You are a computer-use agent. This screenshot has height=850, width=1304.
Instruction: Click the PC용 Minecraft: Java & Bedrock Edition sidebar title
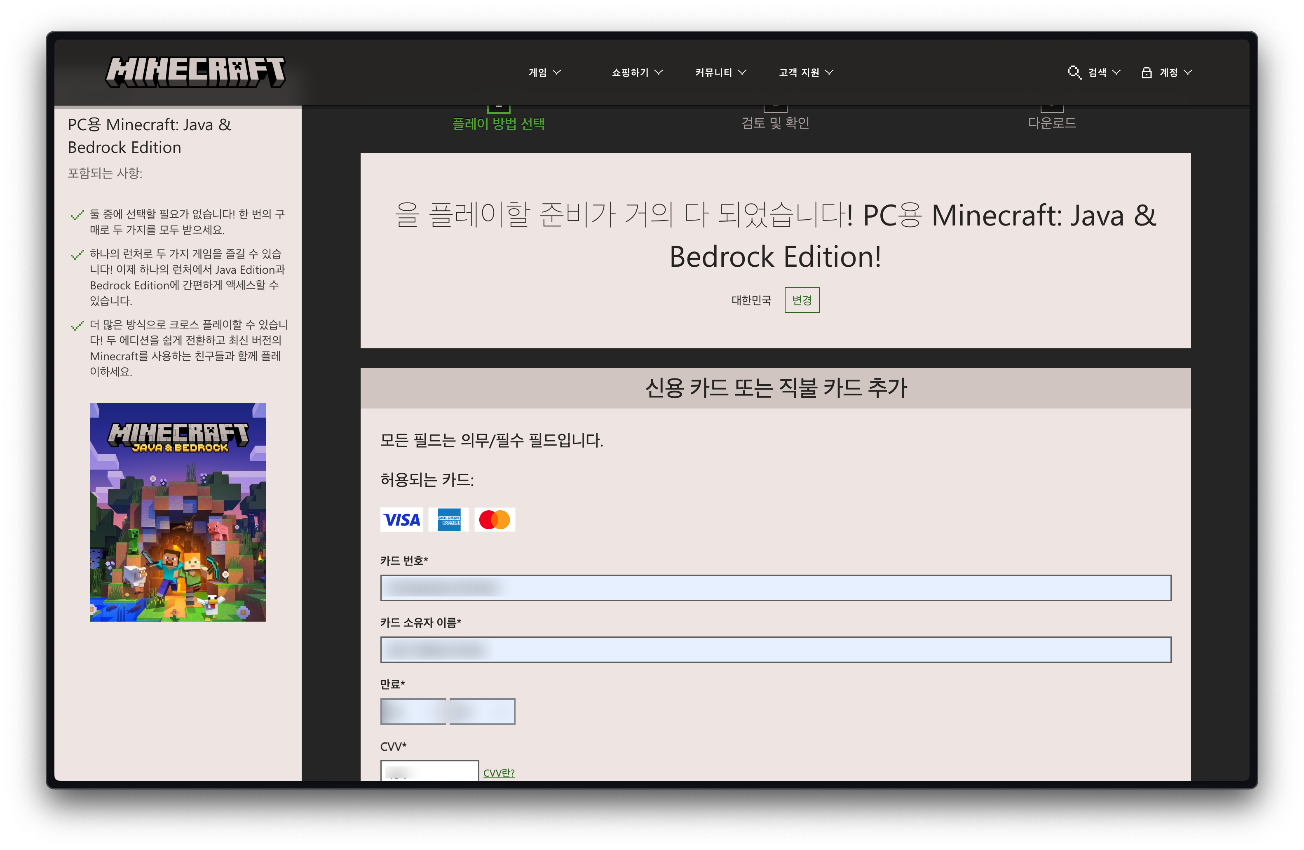coord(150,136)
